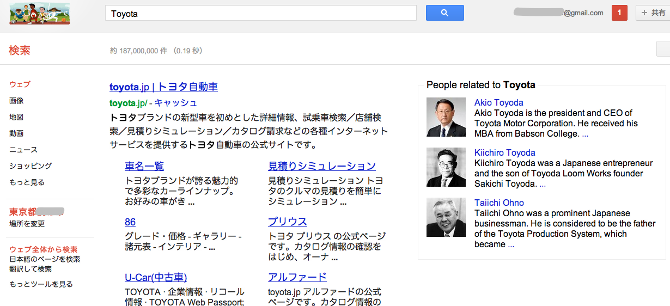Image resolution: width=670 pixels, height=306 pixels.
Task: Select the 動画 videos category
Action: 16,133
